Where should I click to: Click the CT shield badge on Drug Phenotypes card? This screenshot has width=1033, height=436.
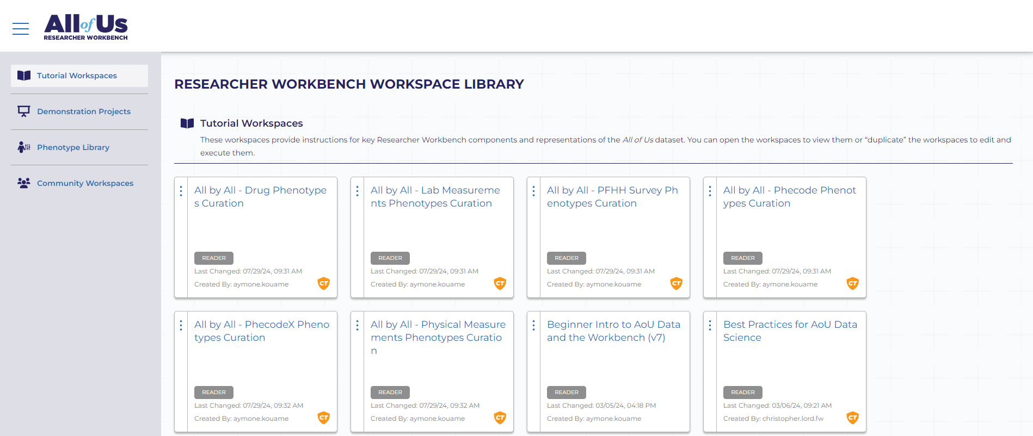[x=324, y=283]
